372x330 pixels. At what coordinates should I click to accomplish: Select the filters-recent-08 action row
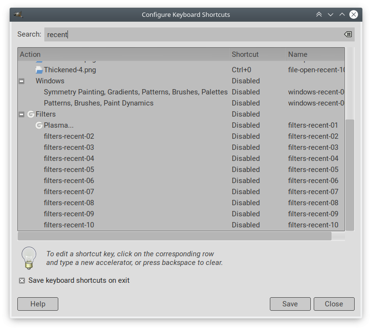click(x=181, y=203)
